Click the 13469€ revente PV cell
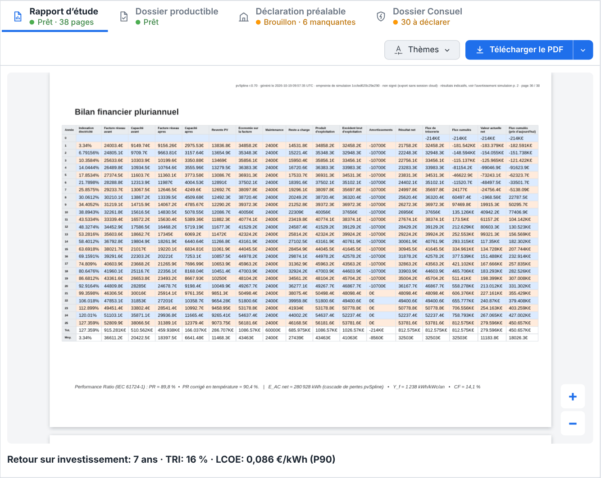Screen dimensions: 601x478 (x=223, y=160)
